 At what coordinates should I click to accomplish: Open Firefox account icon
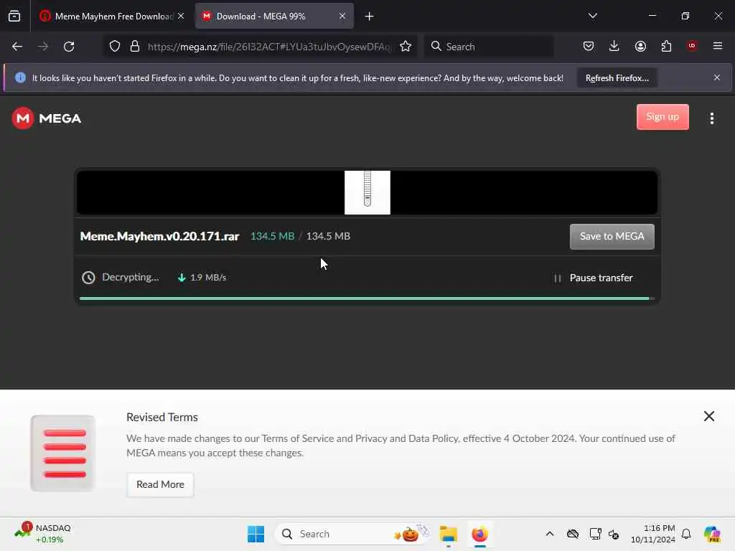[640, 46]
